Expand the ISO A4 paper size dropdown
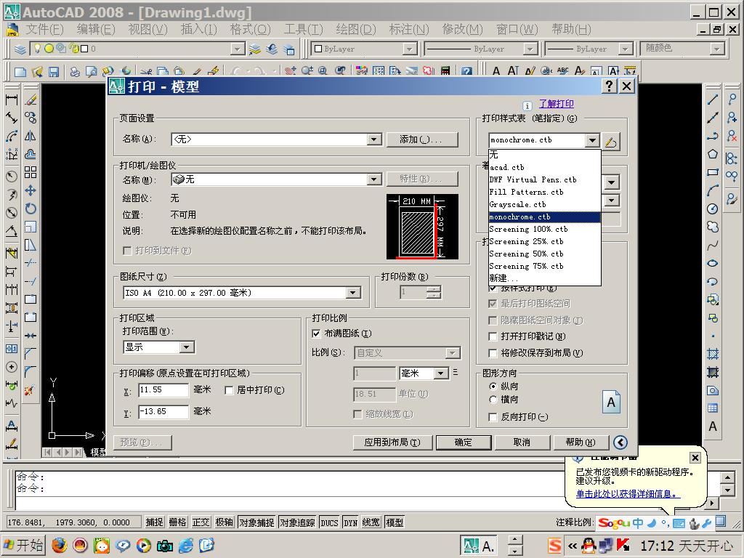744x558 pixels. click(352, 293)
